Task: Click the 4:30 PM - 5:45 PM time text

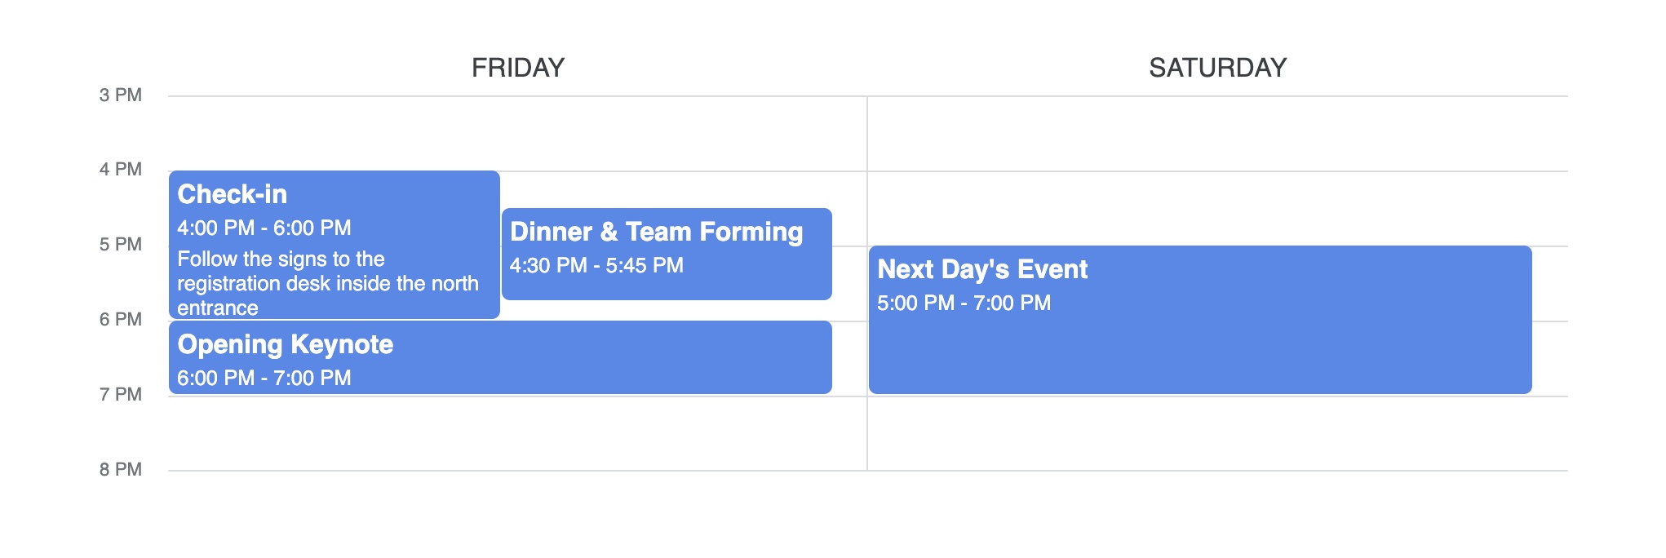Action: click(x=596, y=265)
